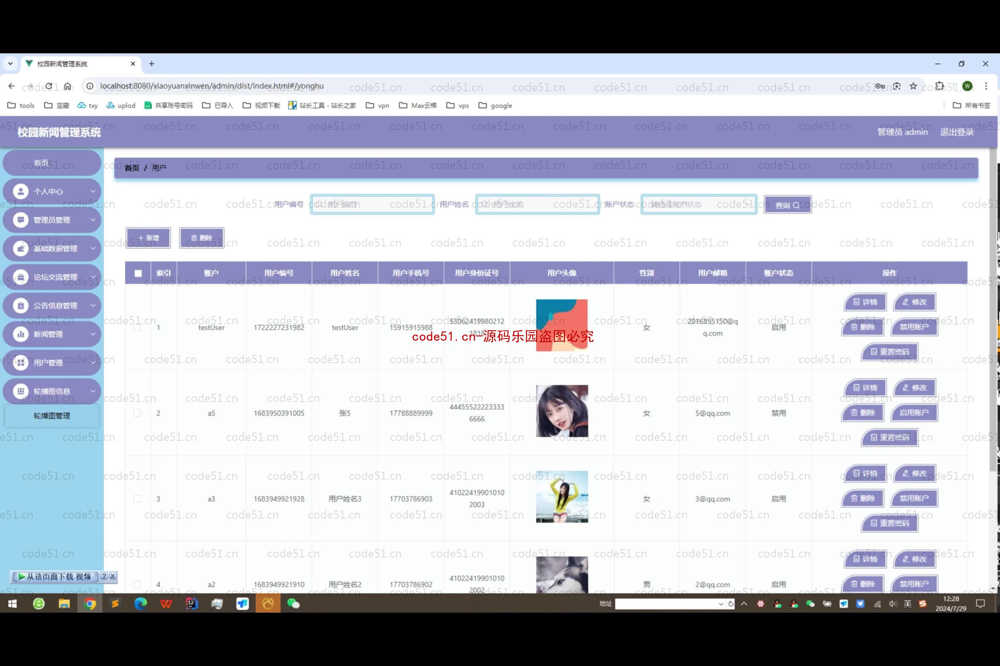The height and width of the screenshot is (666, 1000).
Task: Toggle select-all checkbox in table header
Action: (x=137, y=273)
